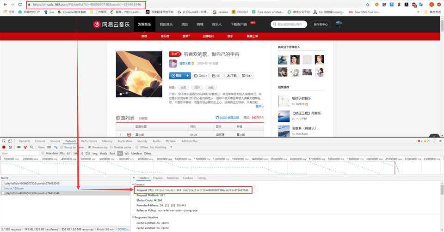Open the Free stock photos bookmark
This screenshot has width=444, height=232.
pos(268,12)
